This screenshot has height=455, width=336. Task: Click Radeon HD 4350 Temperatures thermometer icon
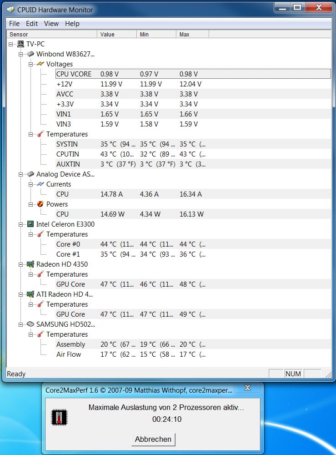coord(40,274)
